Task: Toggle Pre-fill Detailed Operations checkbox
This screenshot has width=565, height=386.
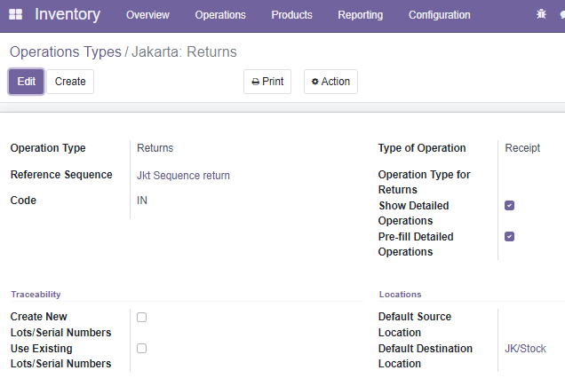Action: [509, 237]
